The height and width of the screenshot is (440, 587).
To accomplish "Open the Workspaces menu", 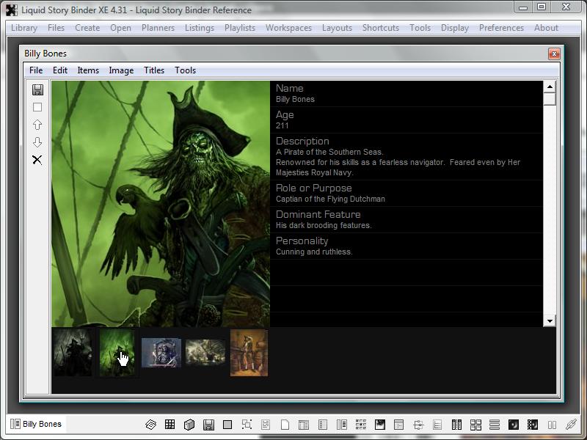I will (x=288, y=28).
